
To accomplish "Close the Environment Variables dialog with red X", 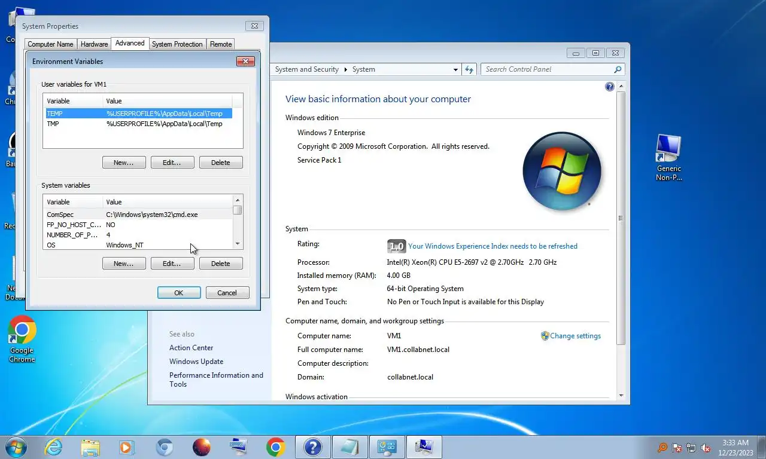I will (246, 61).
